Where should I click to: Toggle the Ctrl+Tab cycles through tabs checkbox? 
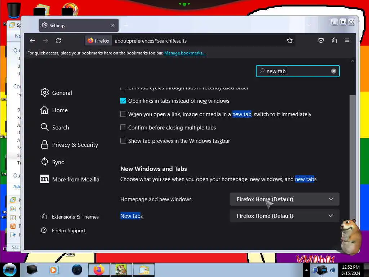(123, 88)
